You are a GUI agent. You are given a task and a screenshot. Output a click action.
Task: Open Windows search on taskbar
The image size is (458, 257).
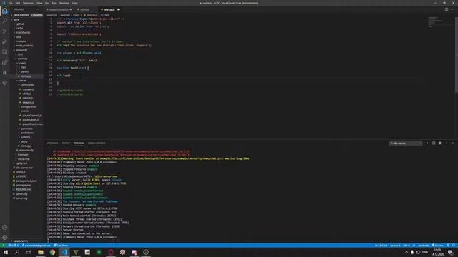17,252
